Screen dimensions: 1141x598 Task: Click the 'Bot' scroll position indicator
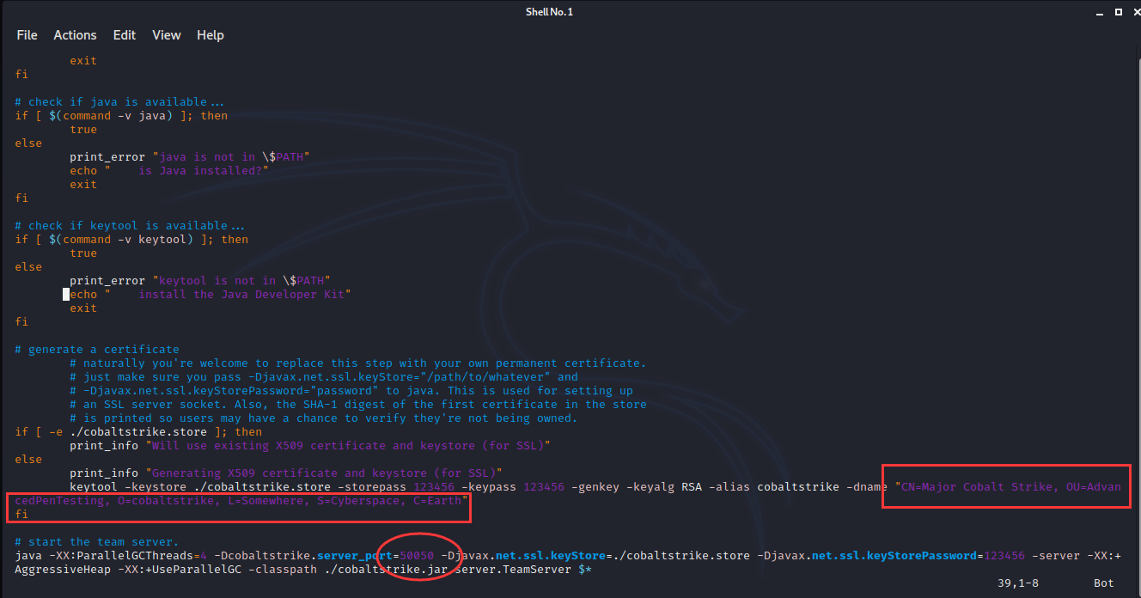coord(1104,583)
